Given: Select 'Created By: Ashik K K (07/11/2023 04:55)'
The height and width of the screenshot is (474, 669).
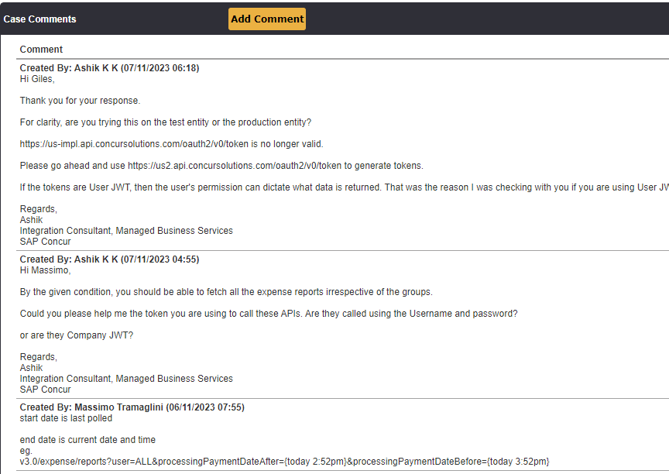Looking at the screenshot, I should pyautogui.click(x=109, y=259).
